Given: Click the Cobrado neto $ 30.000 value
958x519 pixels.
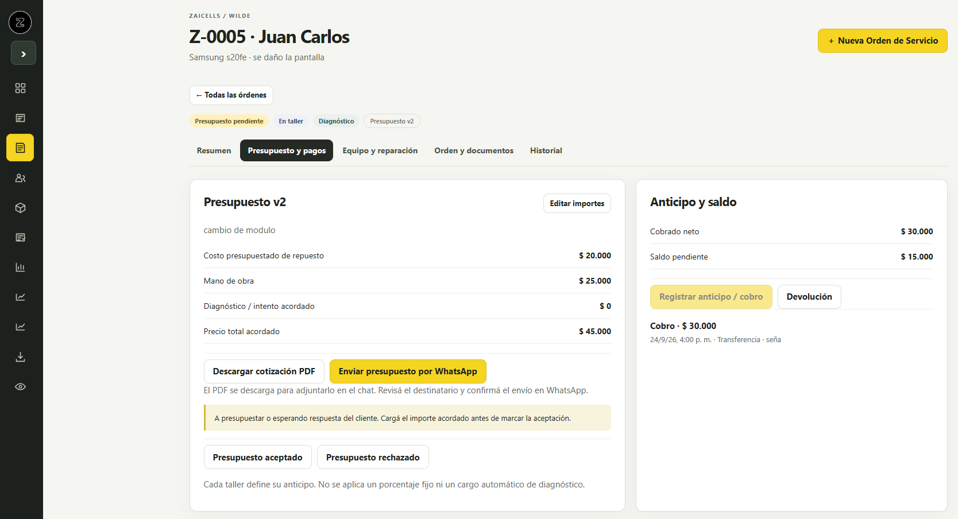Looking at the screenshot, I should click(x=917, y=231).
